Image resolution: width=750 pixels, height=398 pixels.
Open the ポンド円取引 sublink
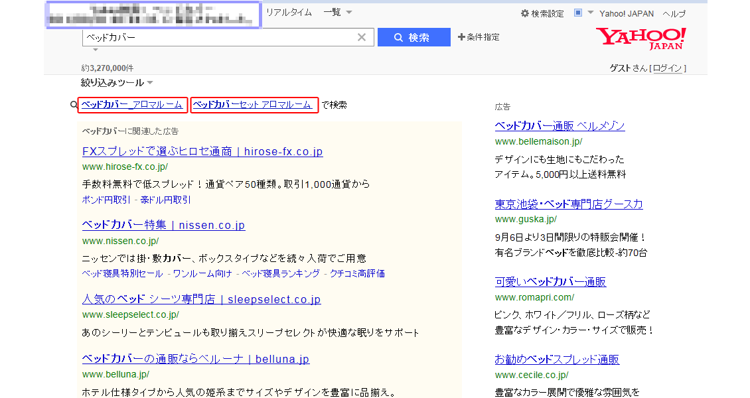tap(106, 200)
